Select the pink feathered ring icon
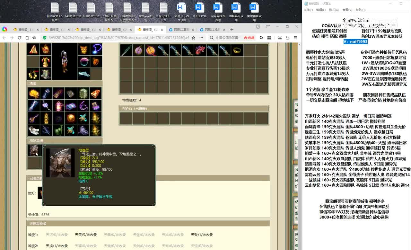Screen dimensions: 411x250 click(83, 62)
